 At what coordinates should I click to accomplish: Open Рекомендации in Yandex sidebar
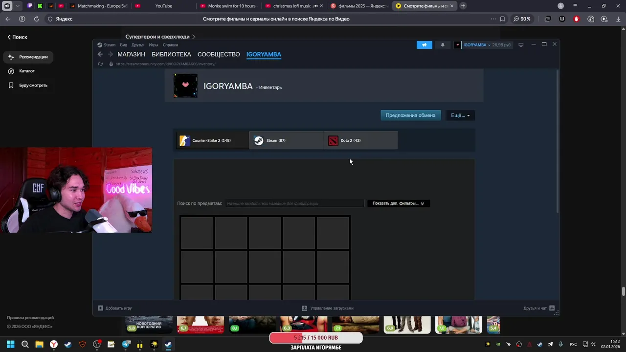click(28, 57)
